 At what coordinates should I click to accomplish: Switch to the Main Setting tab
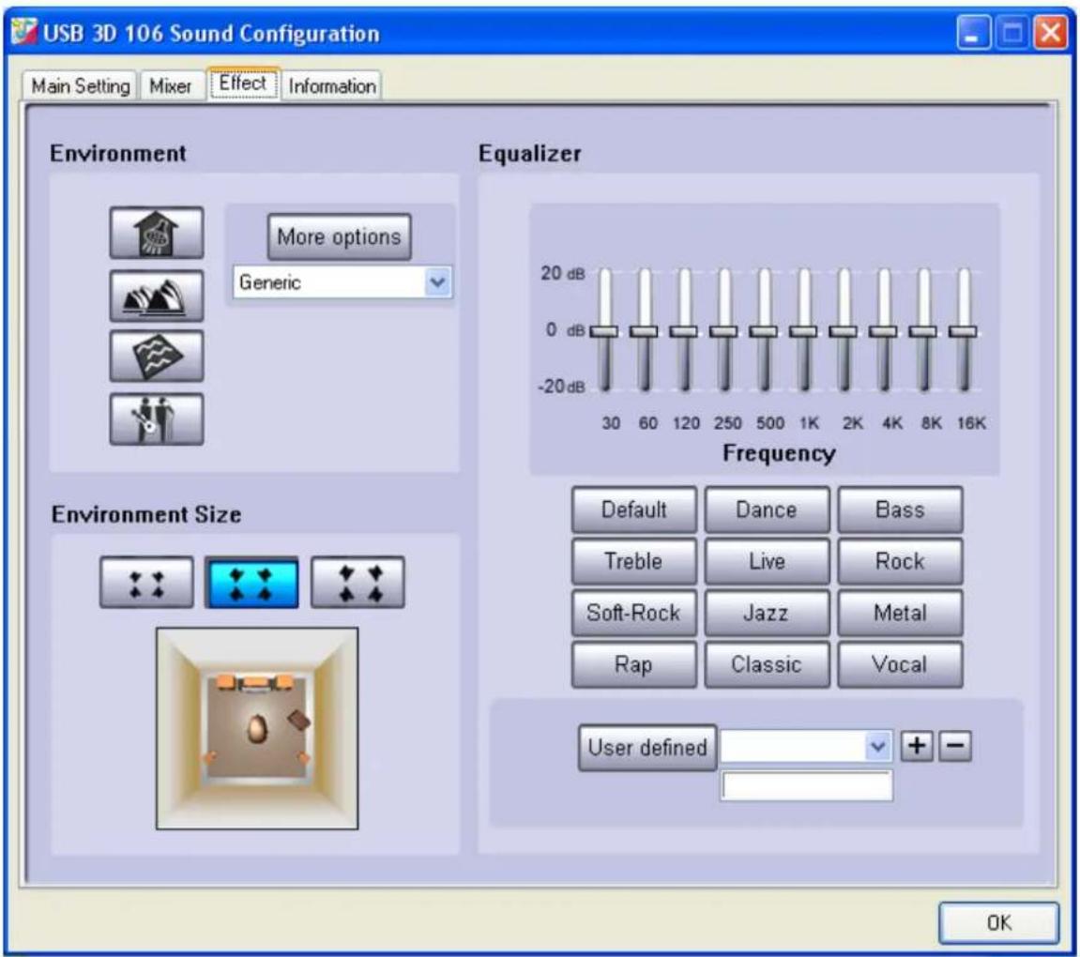tap(81, 86)
